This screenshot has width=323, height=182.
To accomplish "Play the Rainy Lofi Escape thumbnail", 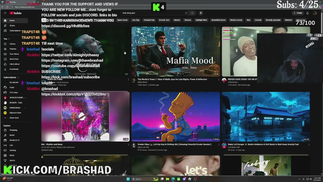I will pos(266,117).
